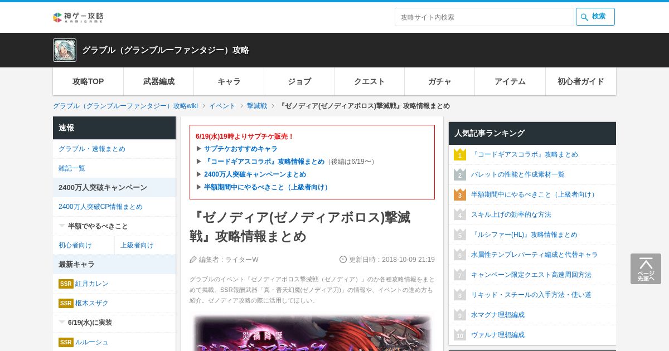Open 2400万人突破CP情報まとめ sidebar link
This screenshot has height=351, width=669.
coord(100,207)
